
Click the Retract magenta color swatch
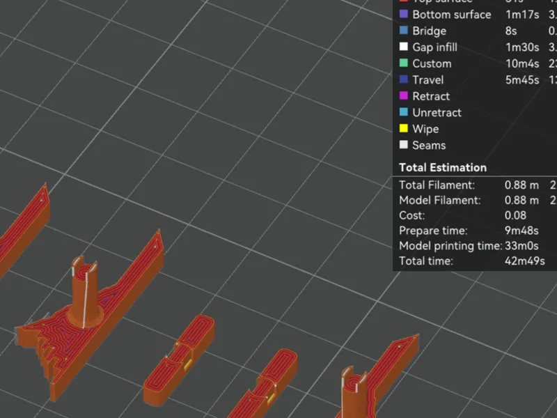point(404,96)
